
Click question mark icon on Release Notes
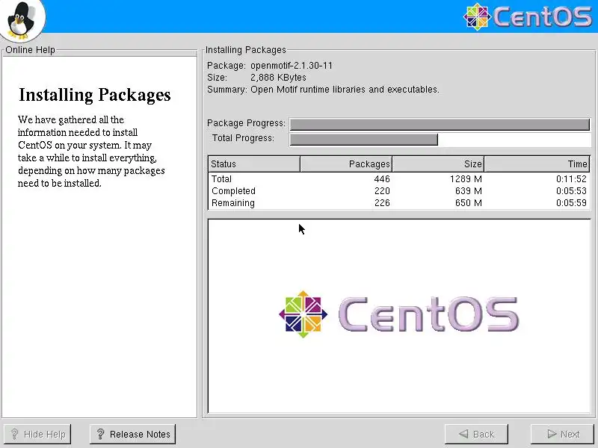pos(100,434)
